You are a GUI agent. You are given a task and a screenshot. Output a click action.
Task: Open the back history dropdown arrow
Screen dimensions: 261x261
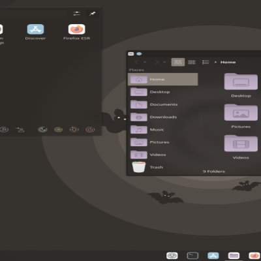coord(145,62)
